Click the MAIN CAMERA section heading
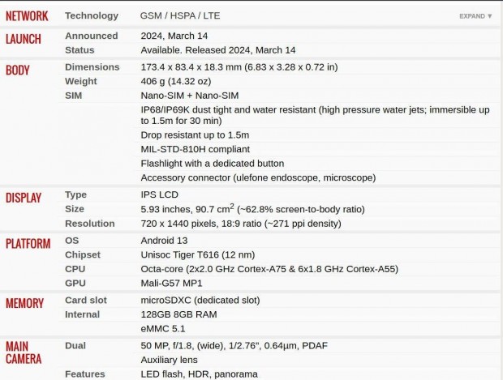503x380 pixels. tap(24, 352)
